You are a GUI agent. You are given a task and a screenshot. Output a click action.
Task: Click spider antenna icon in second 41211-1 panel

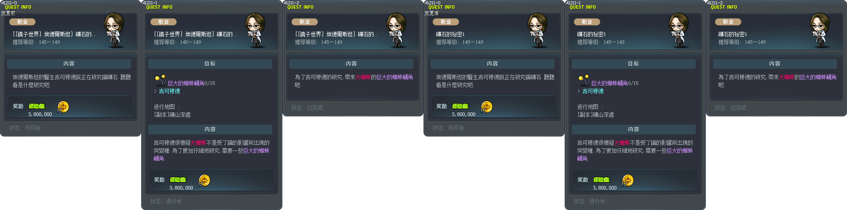(x=584, y=80)
